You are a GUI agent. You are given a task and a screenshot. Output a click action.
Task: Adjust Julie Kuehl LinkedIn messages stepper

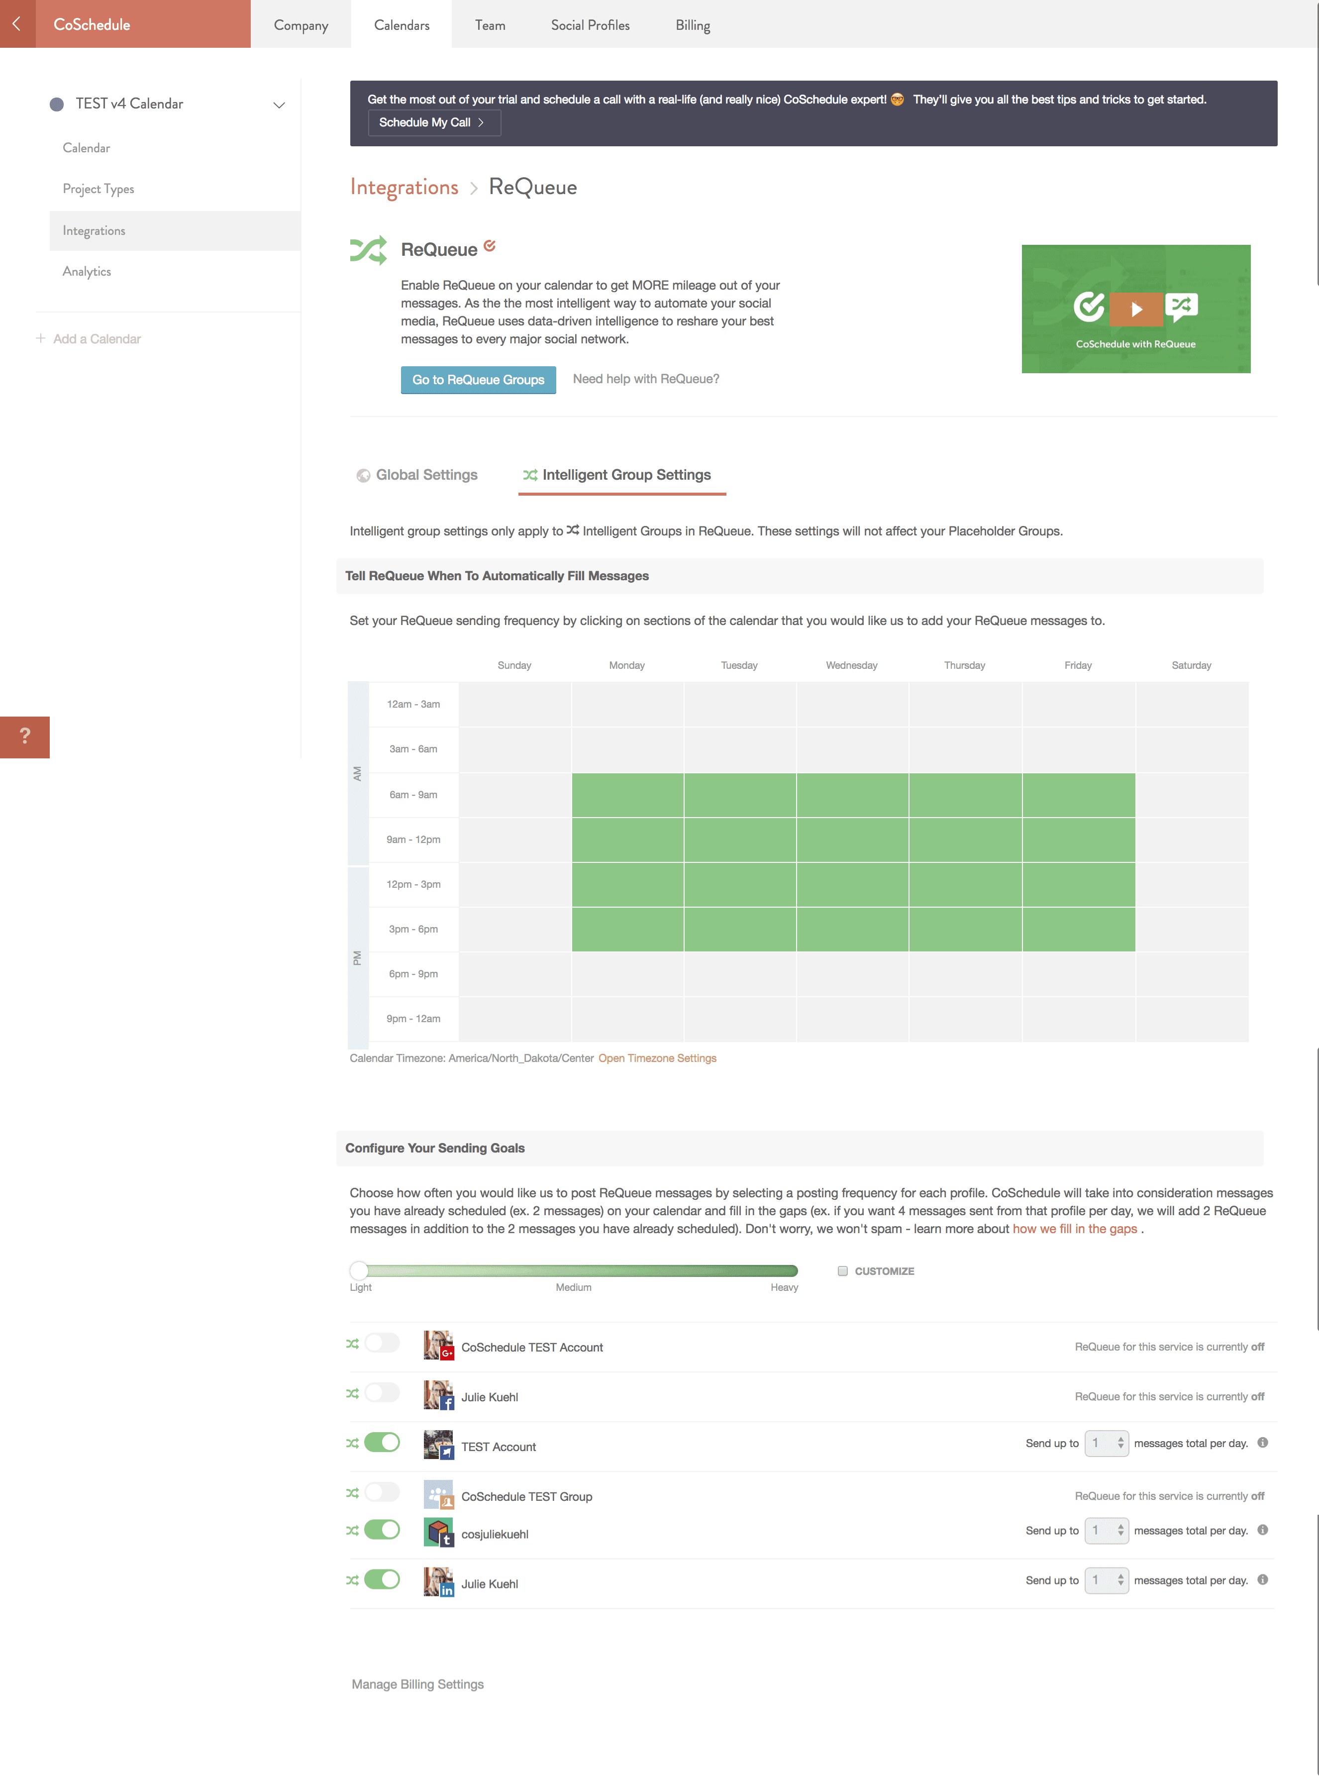point(1107,1580)
